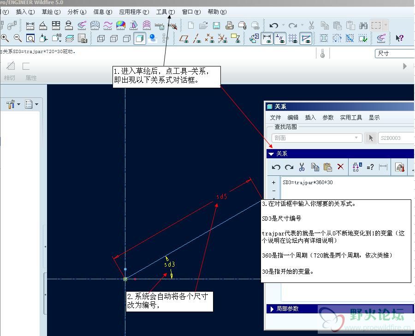Click the feature requirements check icon
Image resolution: width=415 pixels, height=336 pixels.
tap(362, 38)
